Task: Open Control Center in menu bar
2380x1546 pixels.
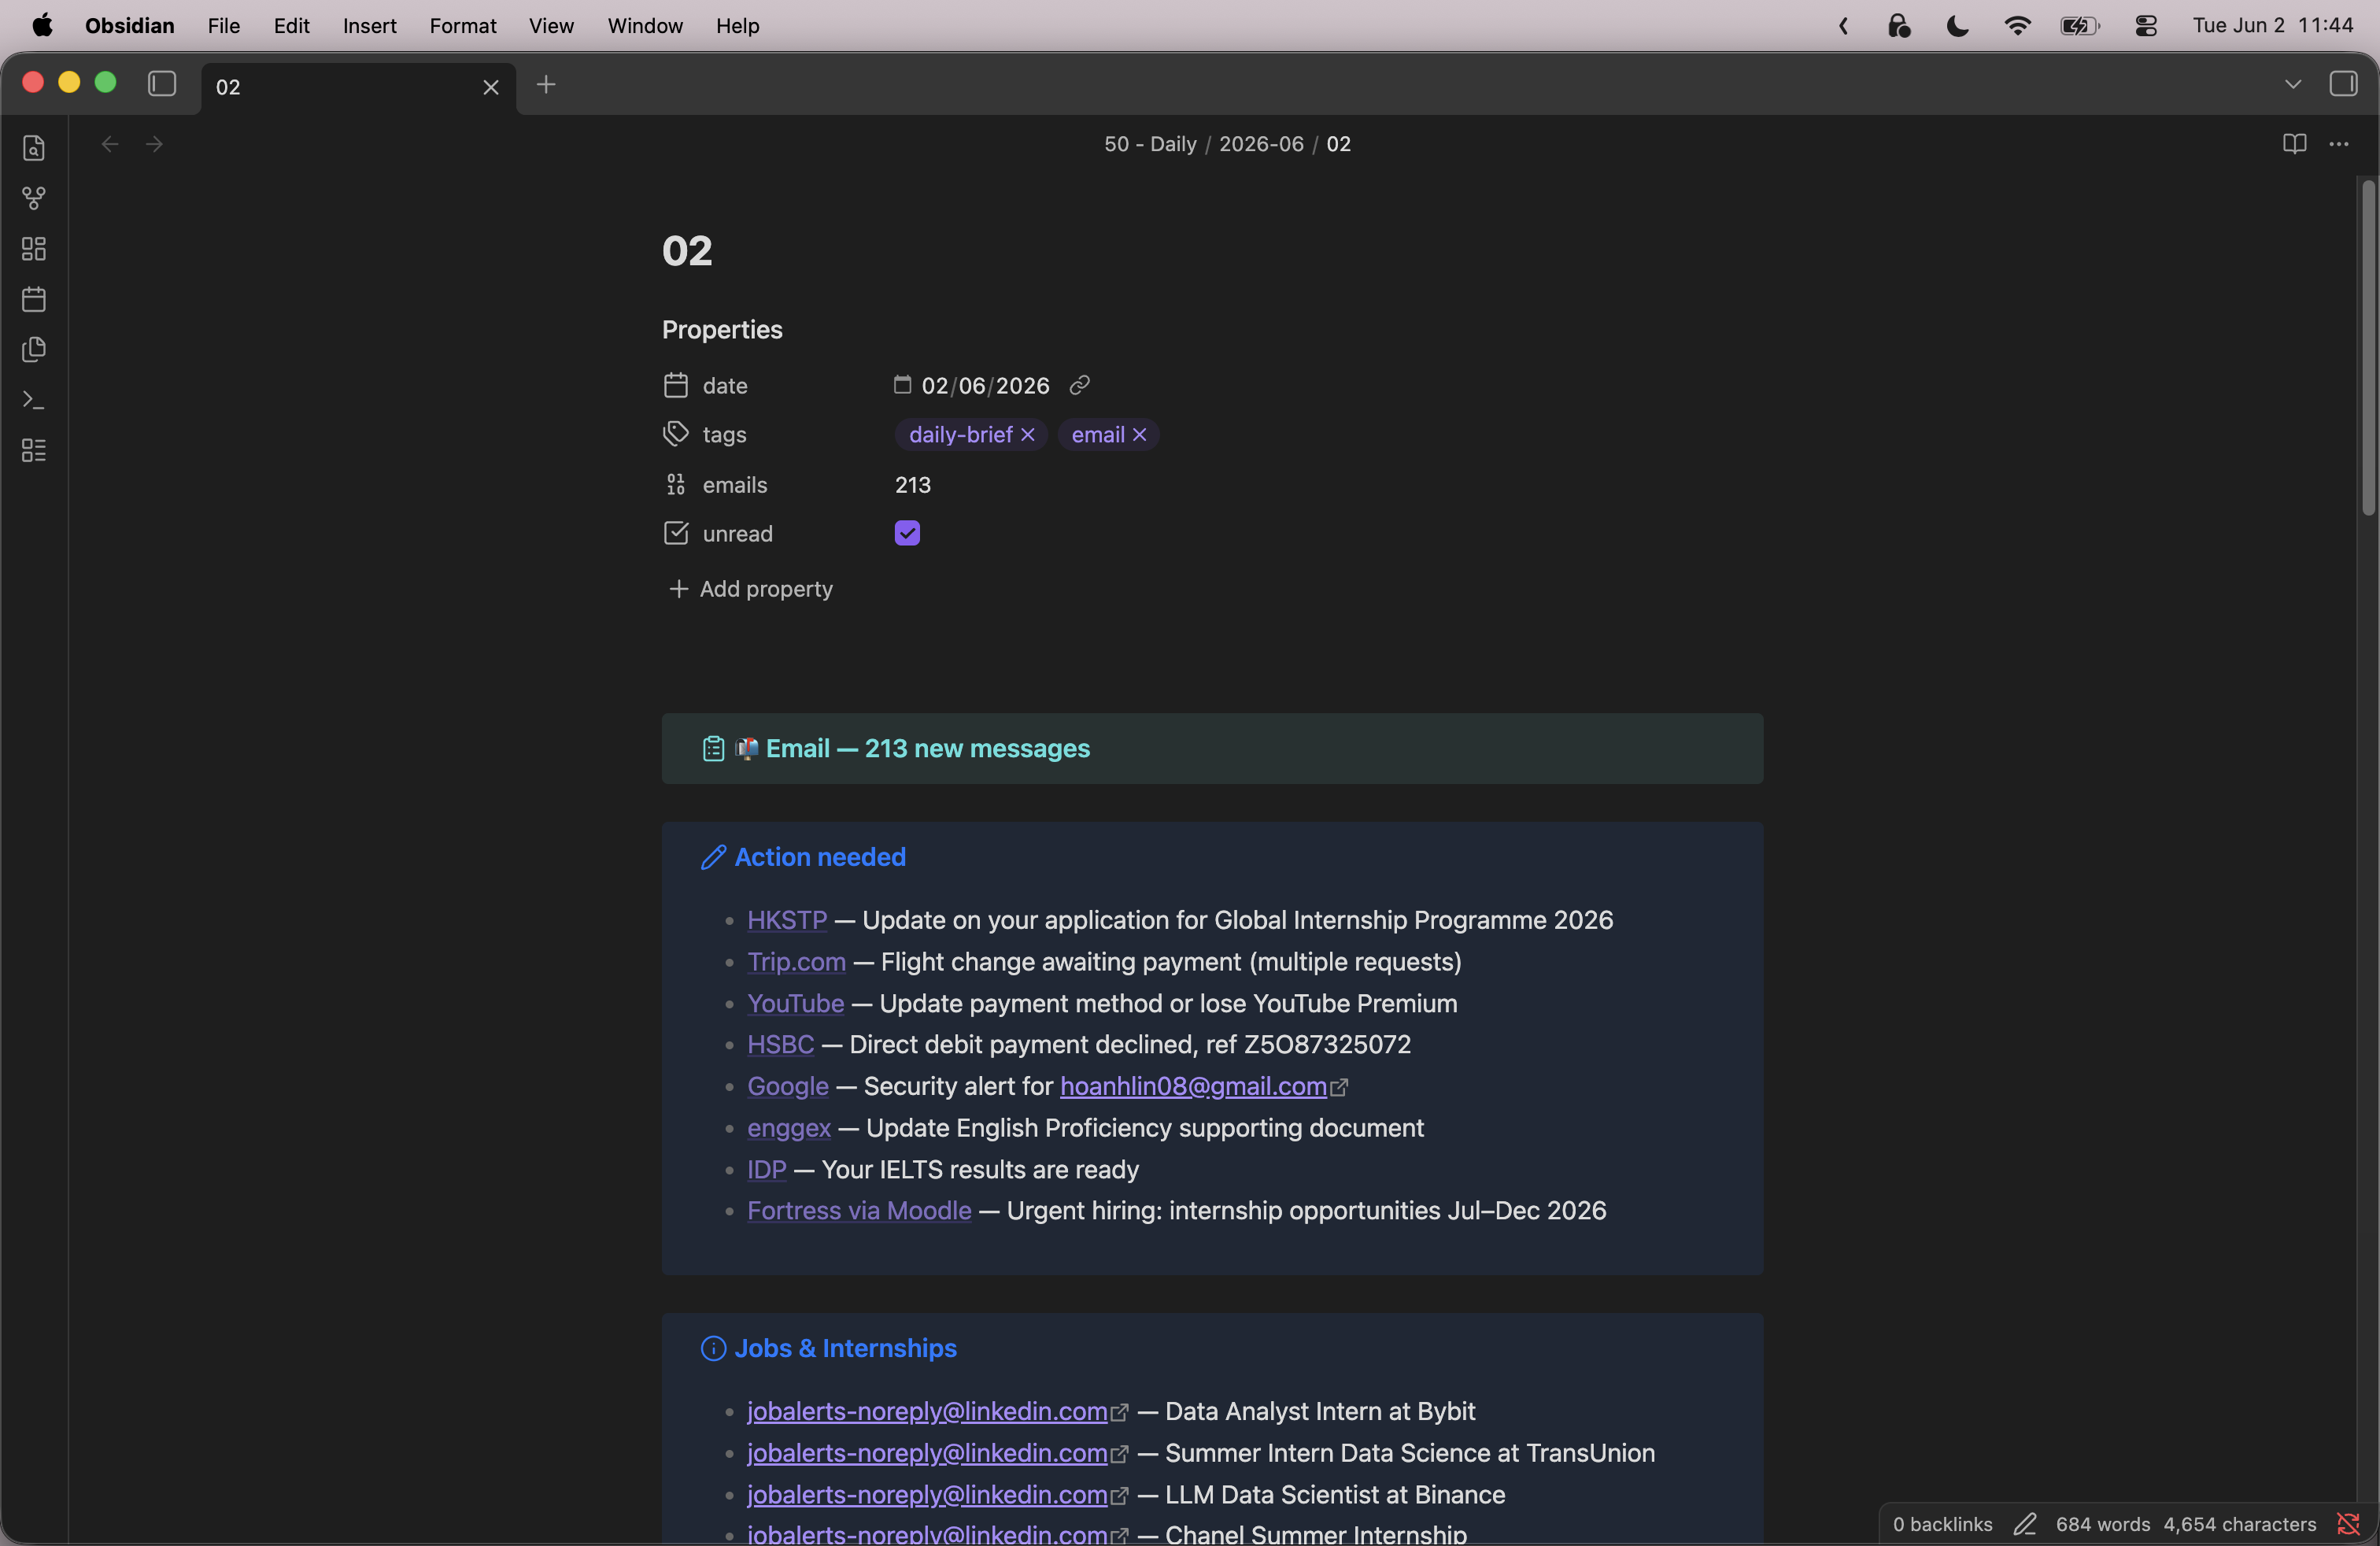Action: click(2146, 26)
